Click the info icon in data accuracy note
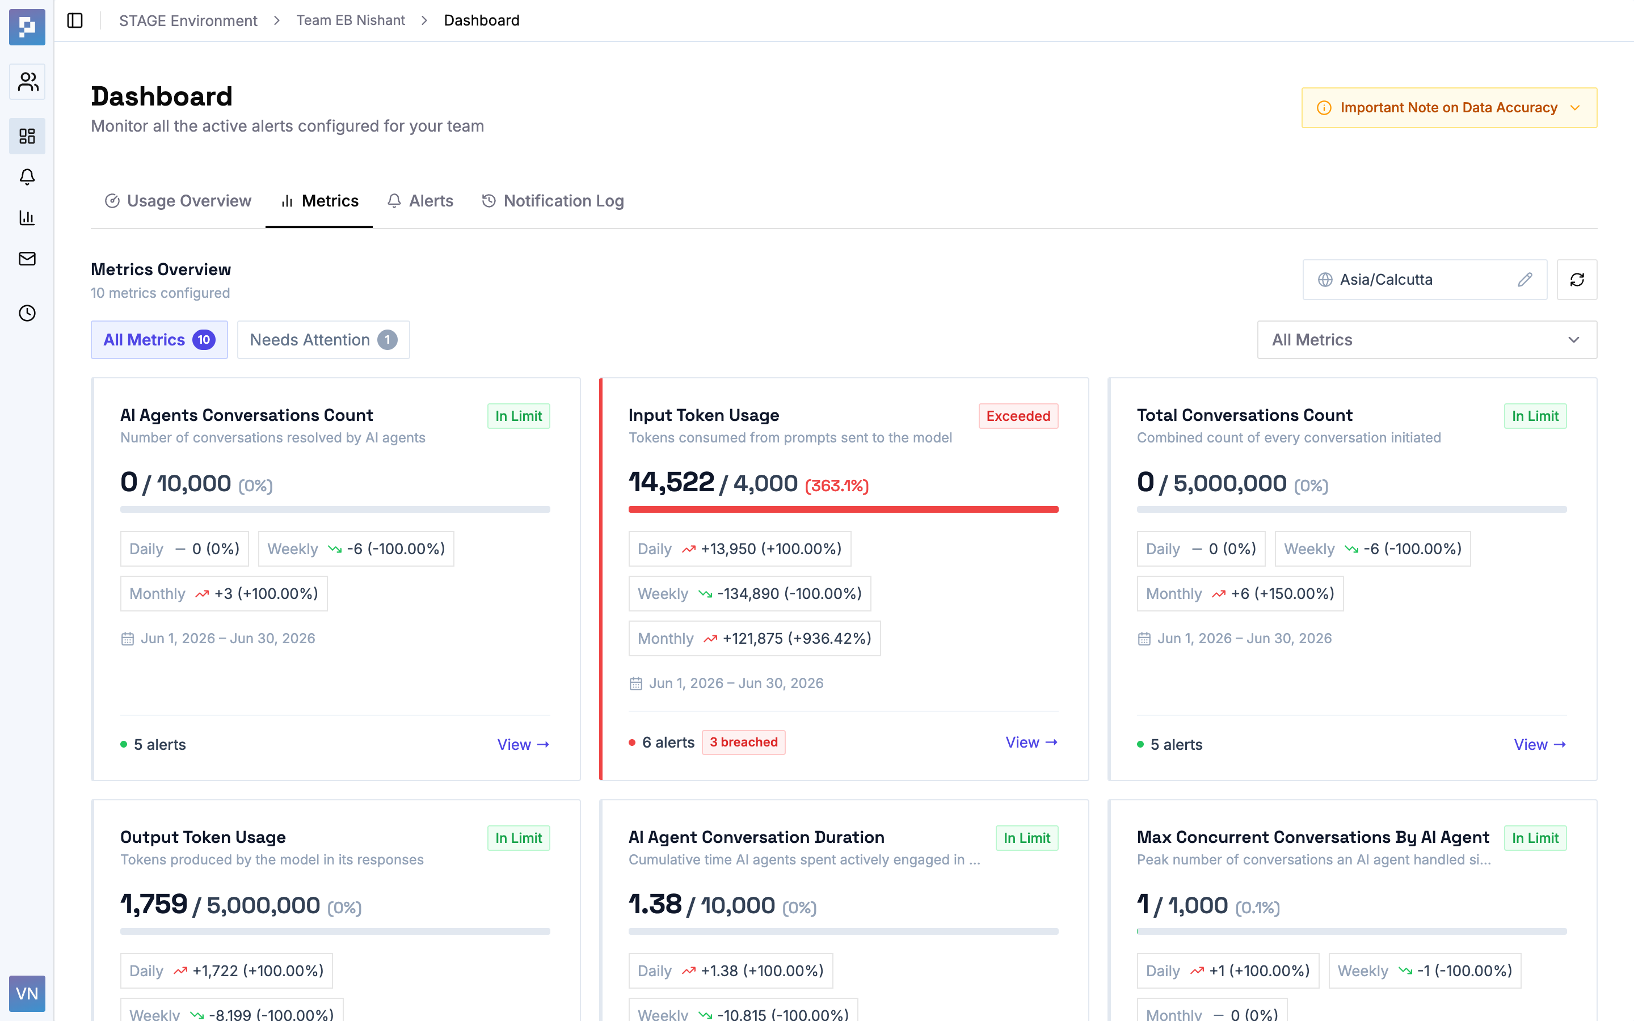This screenshot has width=1634, height=1021. pyautogui.click(x=1324, y=108)
